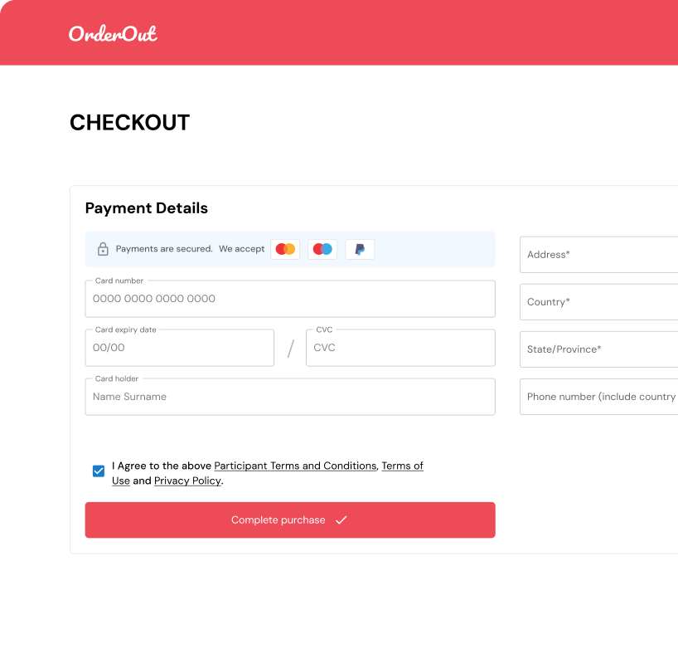The image size is (678, 649).
Task: Click the PayPal payment icon
Action: [x=360, y=249]
